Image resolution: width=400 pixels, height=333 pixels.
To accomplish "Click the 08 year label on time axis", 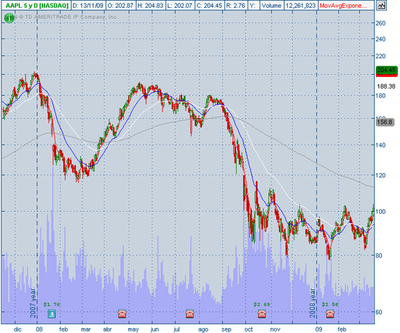I will (39, 329).
